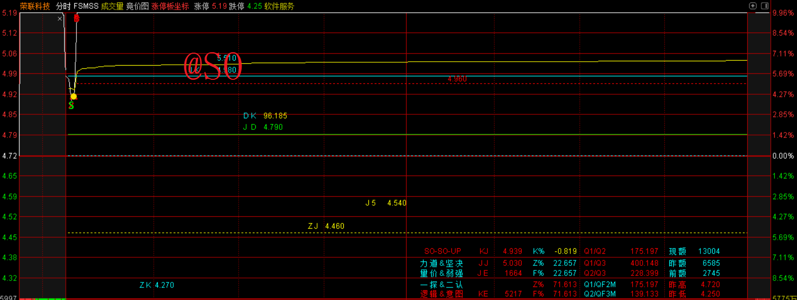Click the 4.32 left price axis label

[x=10, y=278]
